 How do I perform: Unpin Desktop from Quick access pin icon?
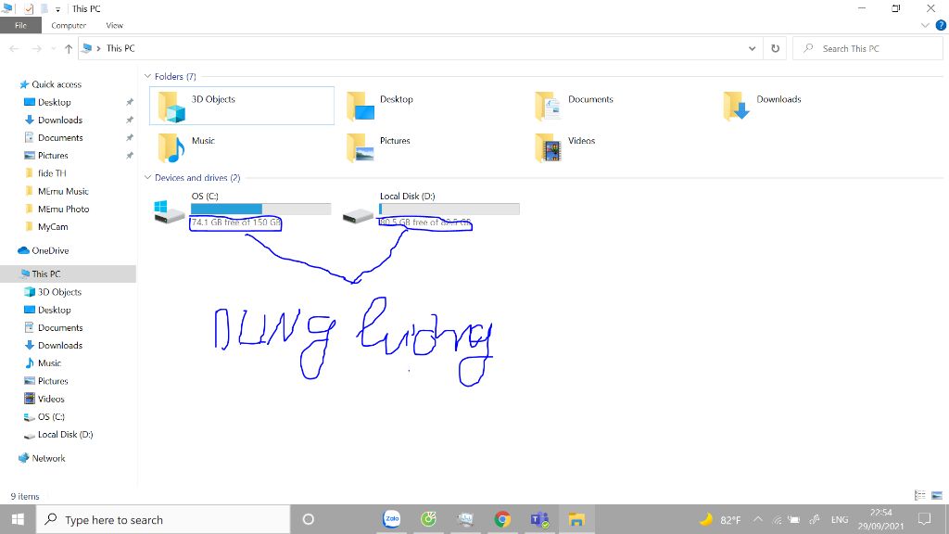130,102
